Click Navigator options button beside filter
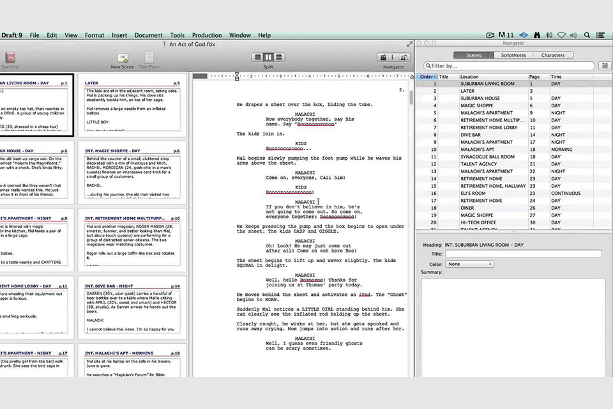This screenshot has width=613, height=409. (x=605, y=66)
